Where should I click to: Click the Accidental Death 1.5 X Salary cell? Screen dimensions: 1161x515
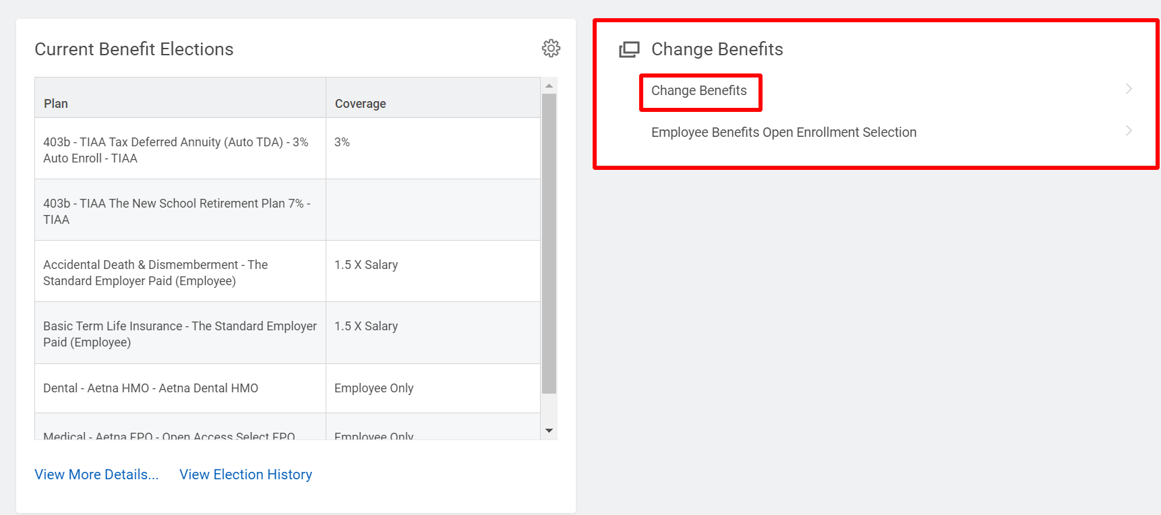coord(433,272)
